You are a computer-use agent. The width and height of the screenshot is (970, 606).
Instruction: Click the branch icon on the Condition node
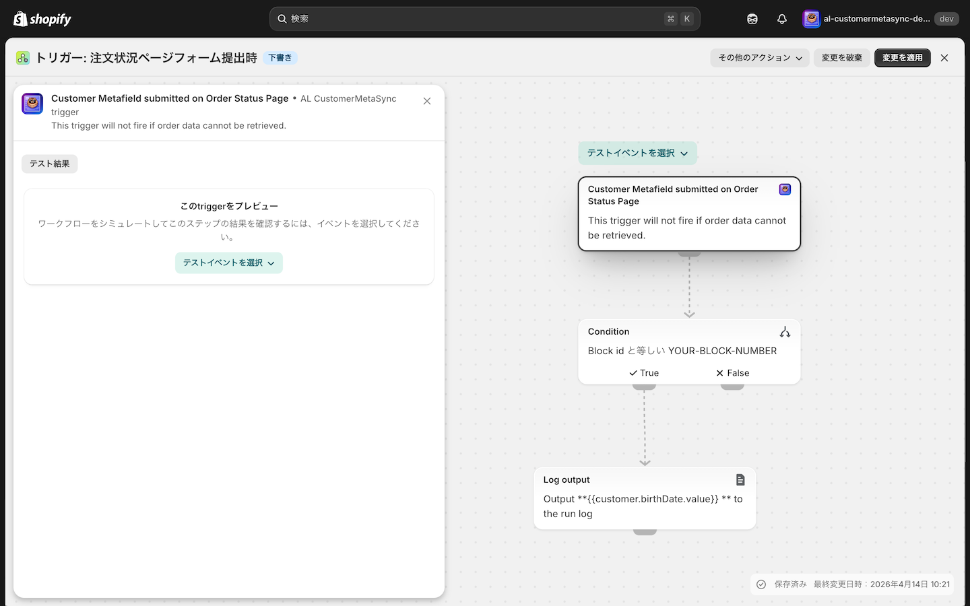tap(785, 332)
